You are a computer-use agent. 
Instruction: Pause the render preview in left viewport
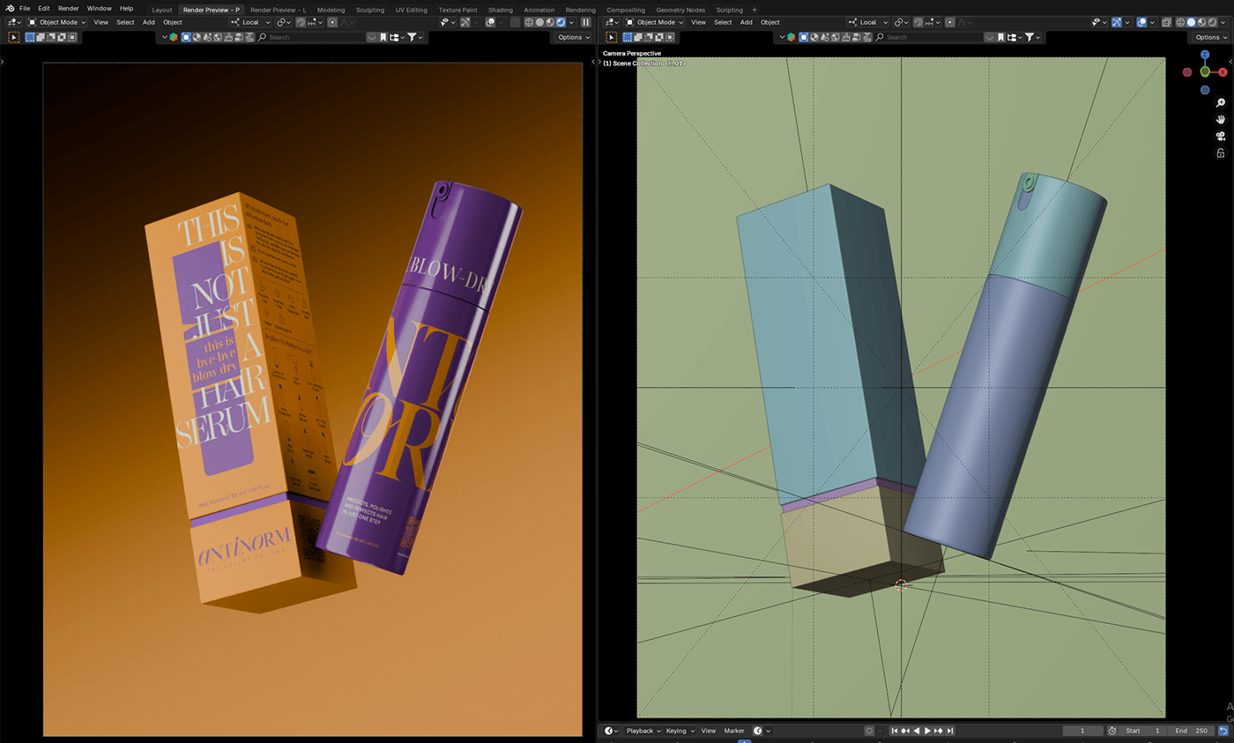coord(585,22)
